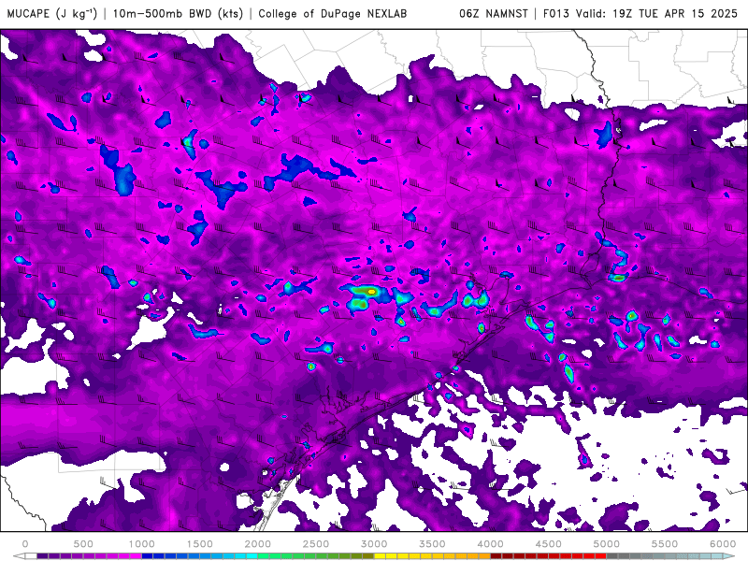Click the 5500 label on the color scale
748x561 pixels.
point(665,544)
